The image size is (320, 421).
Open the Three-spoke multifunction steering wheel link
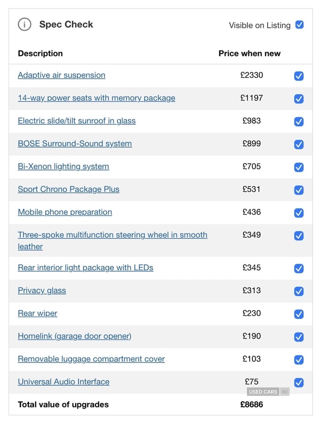pyautogui.click(x=112, y=235)
